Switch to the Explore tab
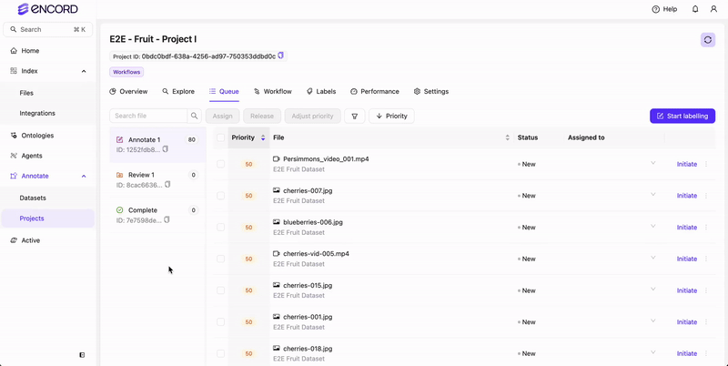 coord(178,91)
